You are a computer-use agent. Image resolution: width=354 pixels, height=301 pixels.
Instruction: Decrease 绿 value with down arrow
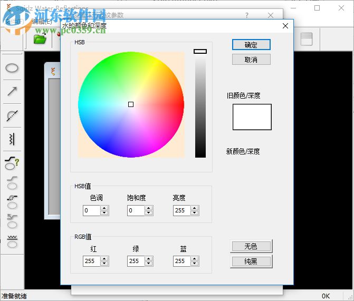(x=149, y=264)
